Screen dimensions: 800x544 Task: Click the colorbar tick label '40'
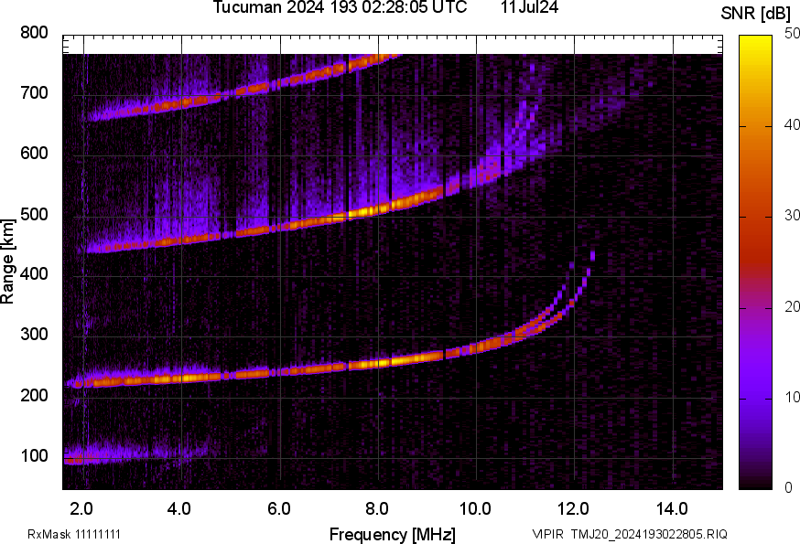(x=792, y=124)
